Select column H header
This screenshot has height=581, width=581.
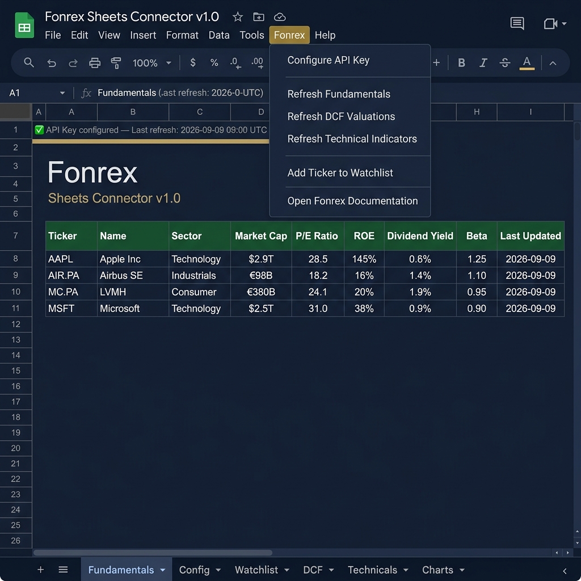[477, 112]
